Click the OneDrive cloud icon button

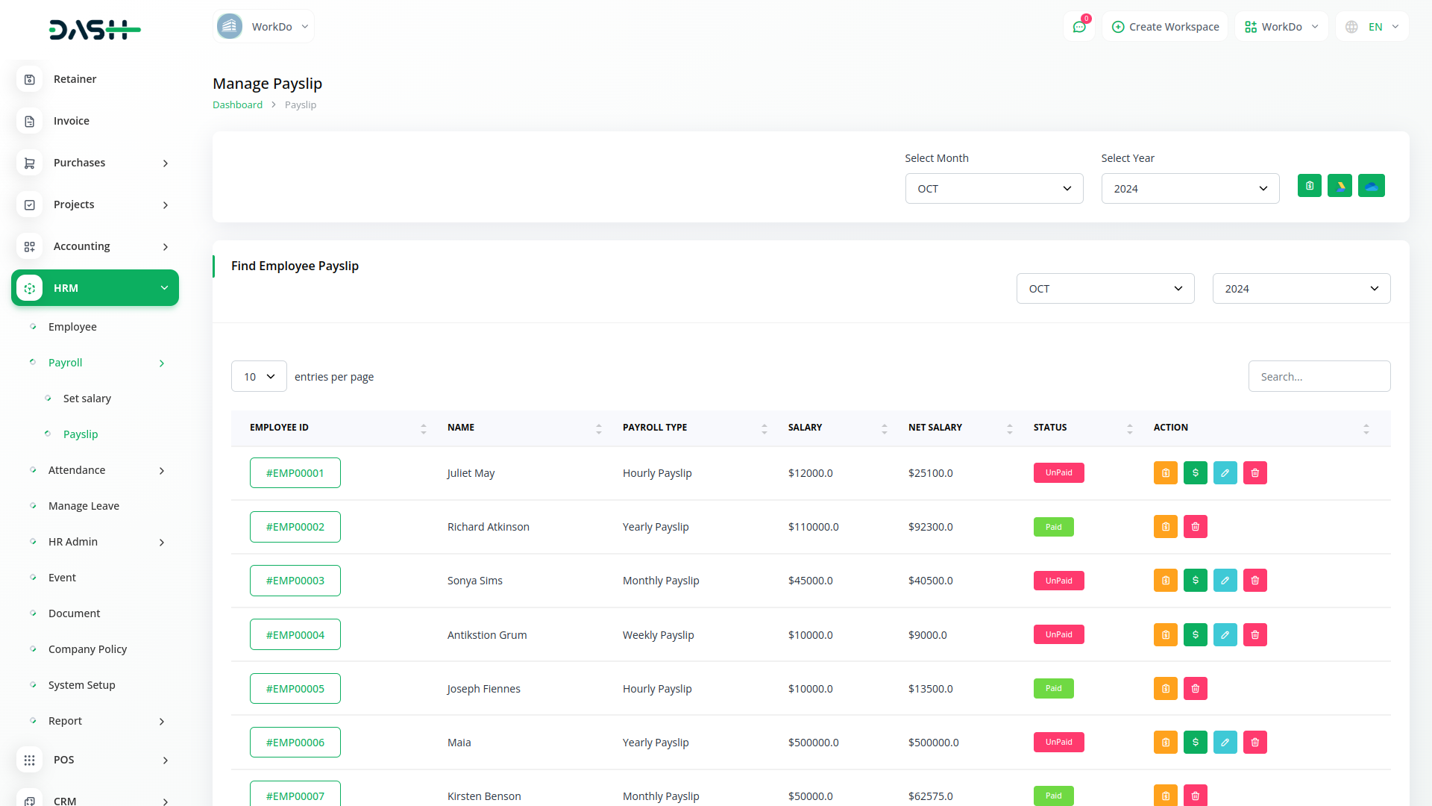1371,186
